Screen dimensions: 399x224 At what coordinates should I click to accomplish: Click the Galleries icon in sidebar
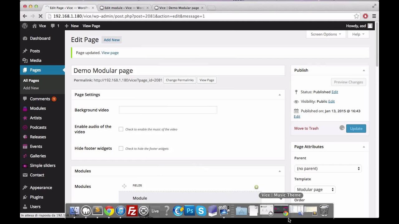(25, 156)
